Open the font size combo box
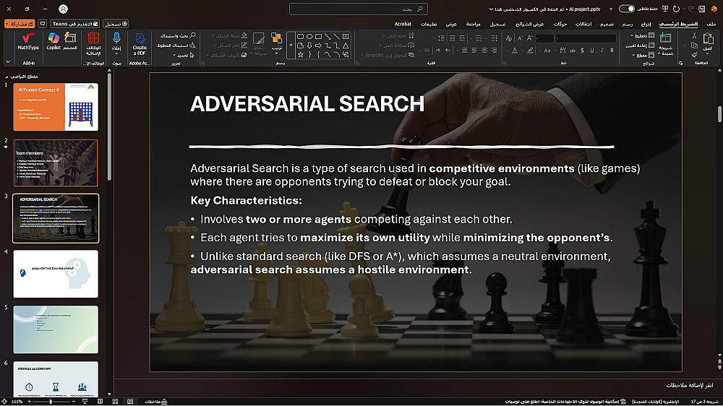The height and width of the screenshot is (406, 723). [544, 38]
